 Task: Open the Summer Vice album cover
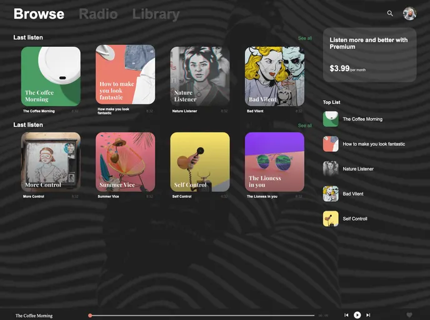(126, 162)
